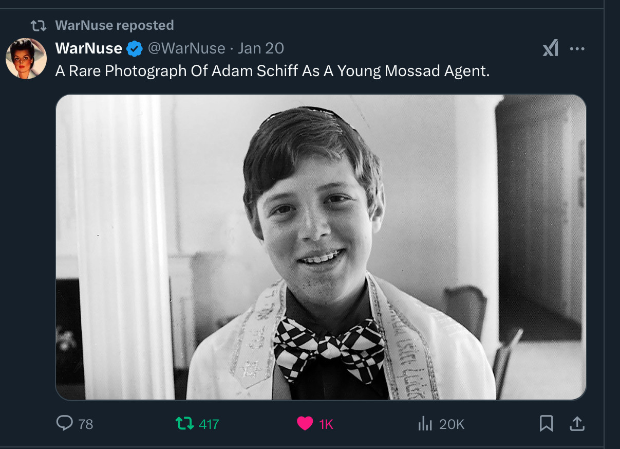This screenshot has height=449, width=620.
Task: Open Grok explain icon on the post
Action: click(x=550, y=49)
